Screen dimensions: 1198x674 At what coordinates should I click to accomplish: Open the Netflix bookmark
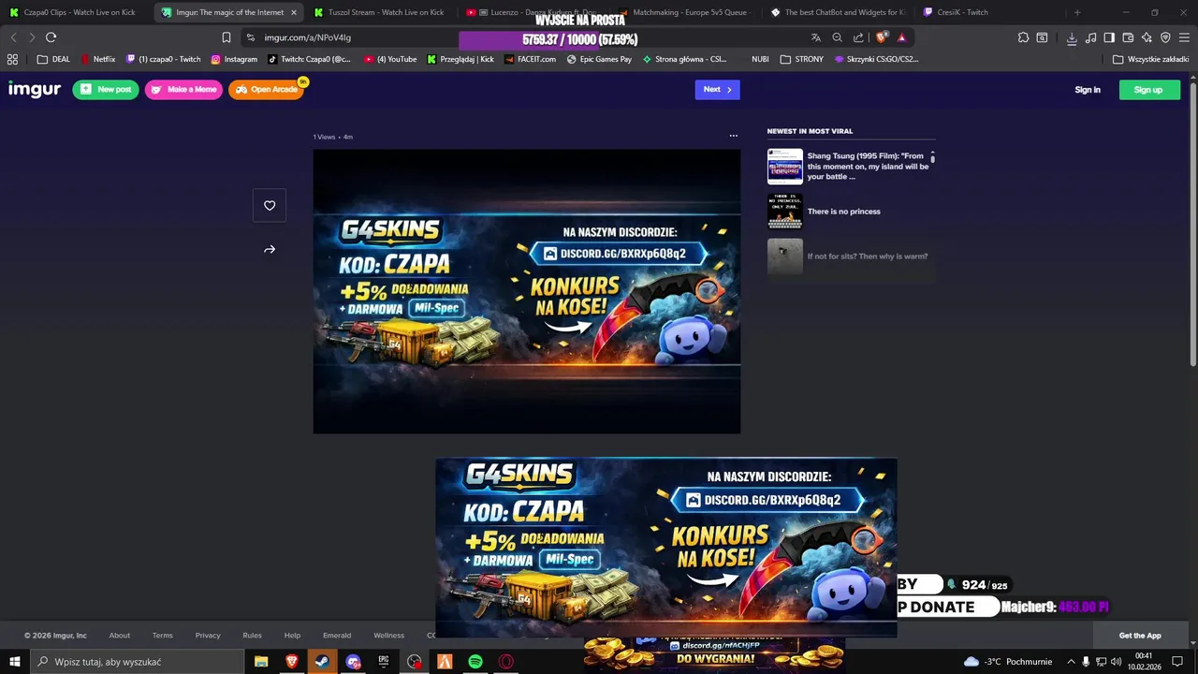click(98, 59)
